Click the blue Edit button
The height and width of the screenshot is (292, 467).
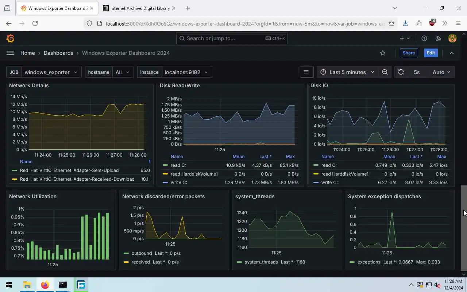[x=431, y=53]
